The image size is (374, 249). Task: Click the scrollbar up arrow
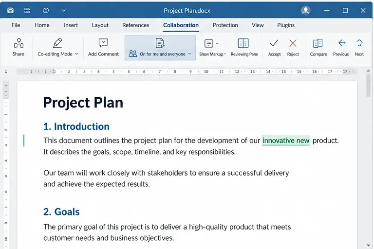point(369,71)
